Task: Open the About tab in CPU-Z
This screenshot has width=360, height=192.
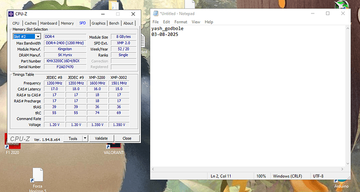Action: click(128, 23)
